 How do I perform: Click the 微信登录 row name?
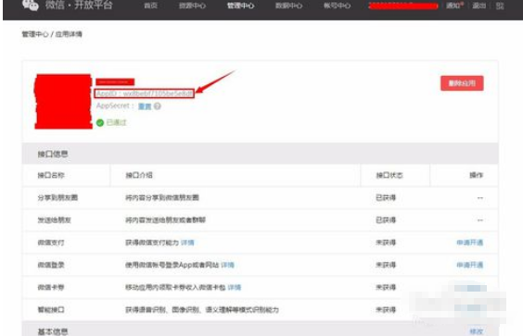click(51, 265)
